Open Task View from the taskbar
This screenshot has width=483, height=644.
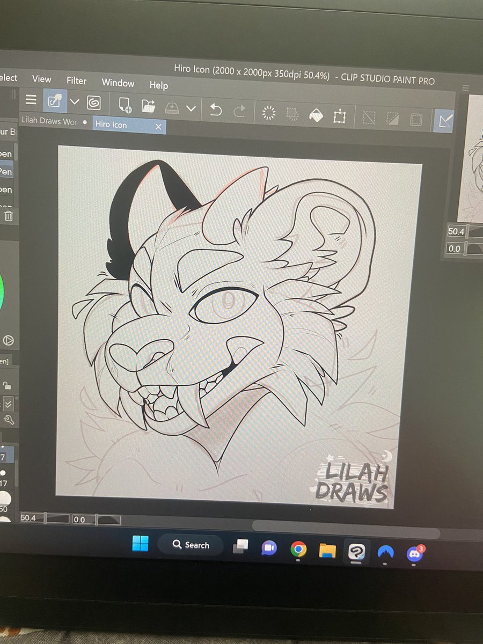[240, 546]
